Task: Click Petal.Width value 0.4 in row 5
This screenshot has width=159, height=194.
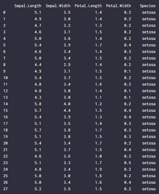Action: (128, 45)
